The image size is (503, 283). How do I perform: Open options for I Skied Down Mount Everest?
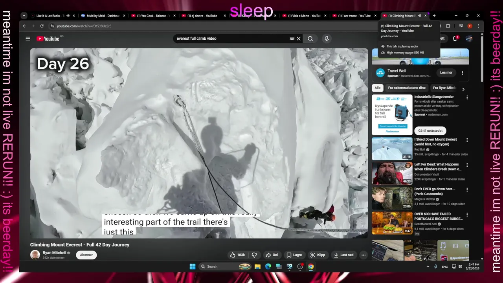[467, 140]
